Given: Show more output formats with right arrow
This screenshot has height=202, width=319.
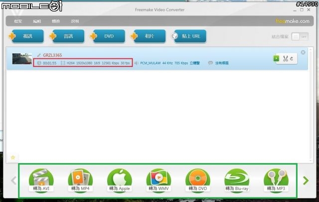Looking at the screenshot, I should pyautogui.click(x=306, y=181).
